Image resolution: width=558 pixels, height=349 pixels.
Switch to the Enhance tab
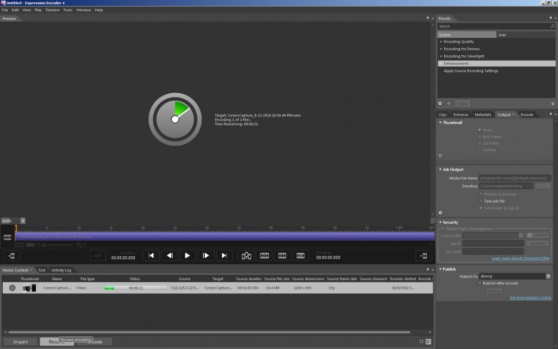461,115
